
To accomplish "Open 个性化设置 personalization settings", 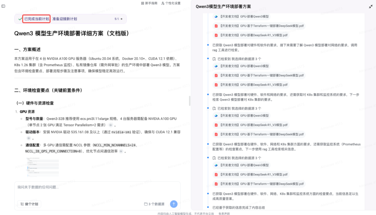I will (x=171, y=3).
